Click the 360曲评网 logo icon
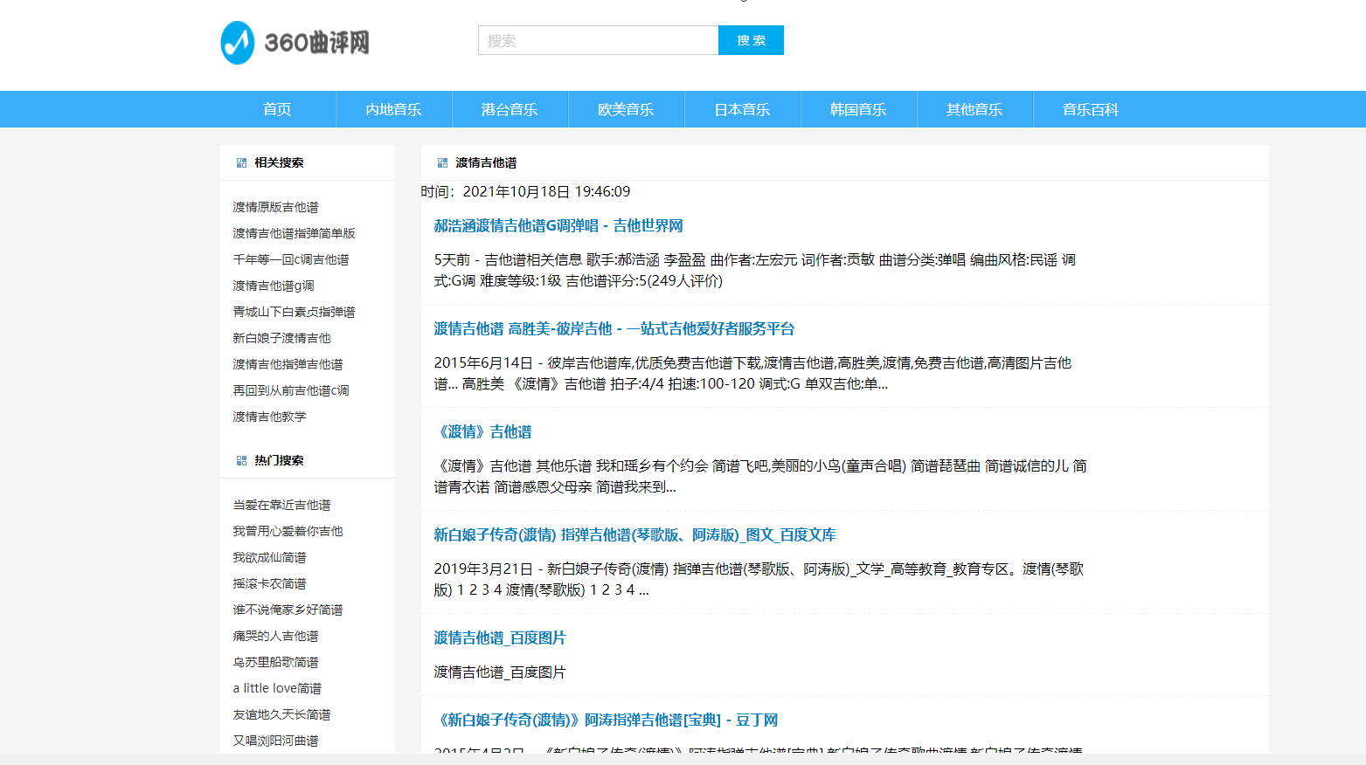This screenshot has height=765, width=1366. 238,43
